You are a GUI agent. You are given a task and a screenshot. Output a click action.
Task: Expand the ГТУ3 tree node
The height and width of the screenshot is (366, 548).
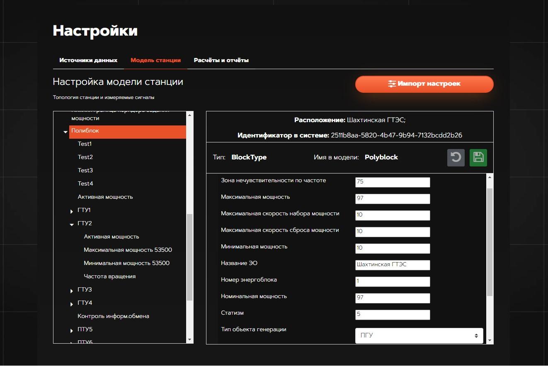click(x=72, y=291)
